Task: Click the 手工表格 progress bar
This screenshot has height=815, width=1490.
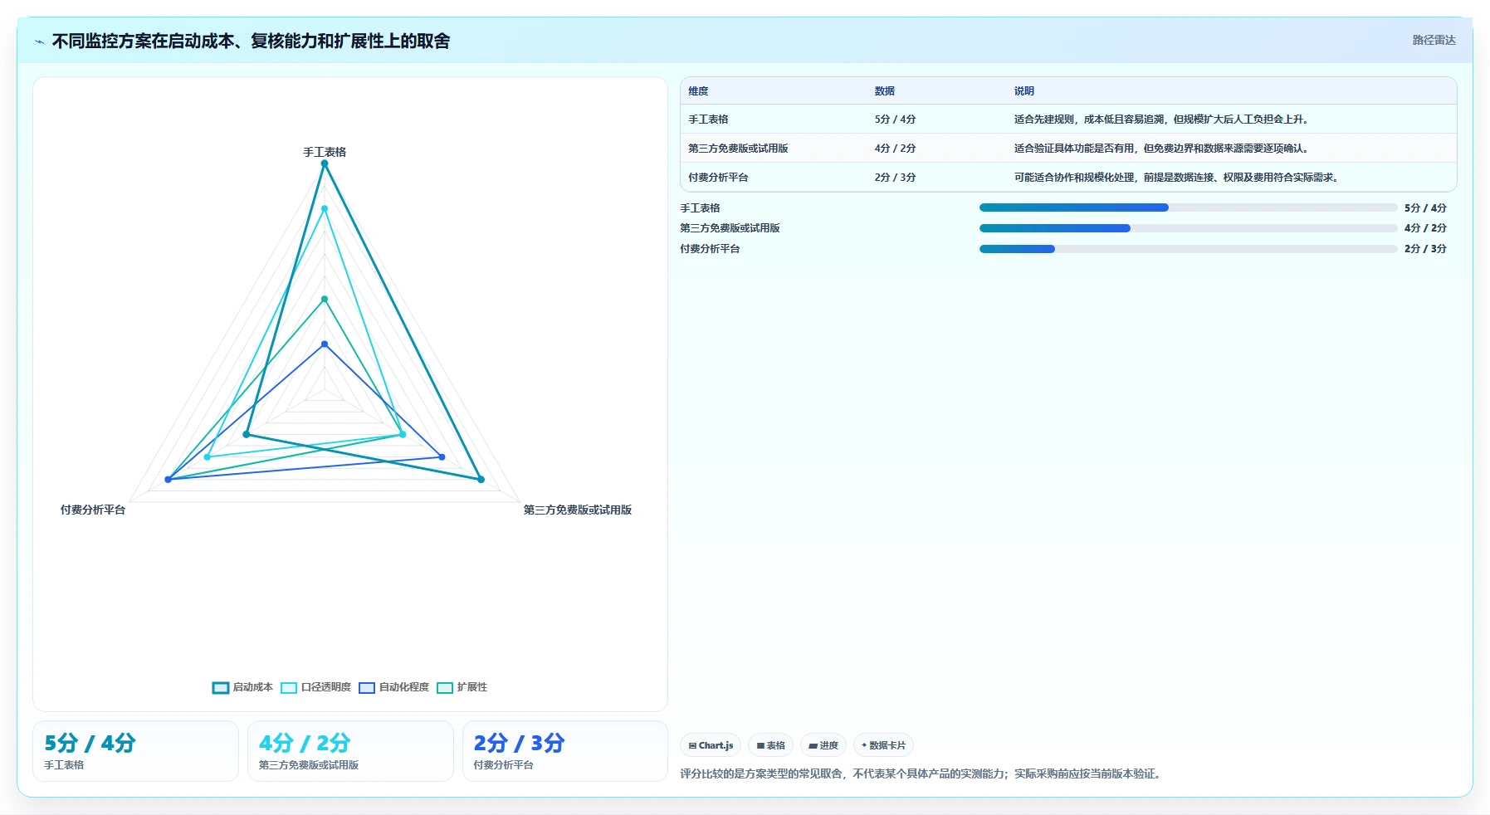Action: (1188, 207)
